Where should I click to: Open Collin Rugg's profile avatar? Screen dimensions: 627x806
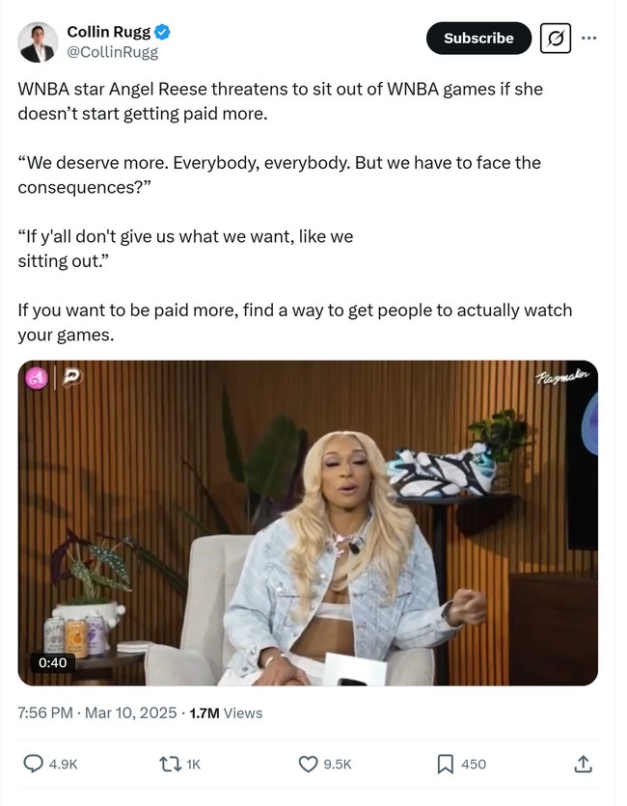click(x=38, y=42)
